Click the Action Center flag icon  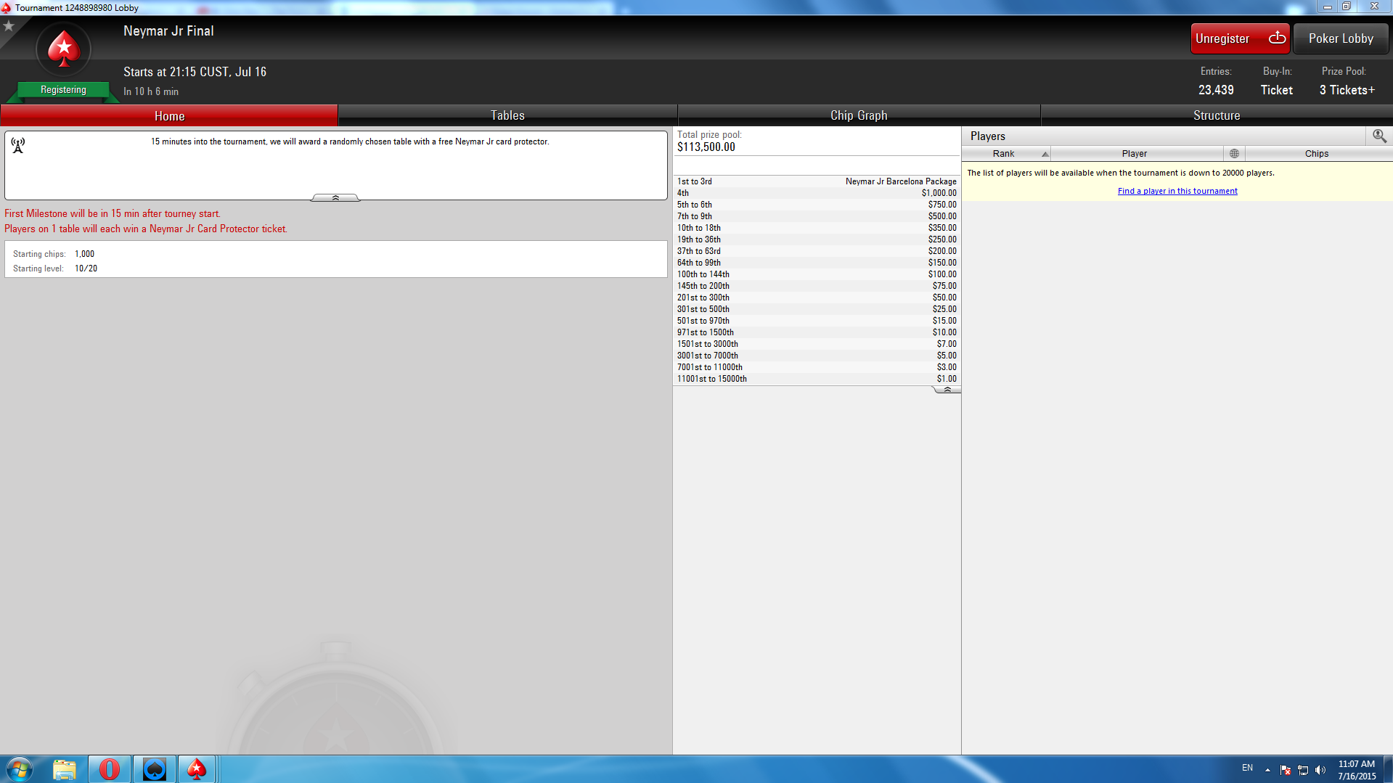[x=1286, y=770]
